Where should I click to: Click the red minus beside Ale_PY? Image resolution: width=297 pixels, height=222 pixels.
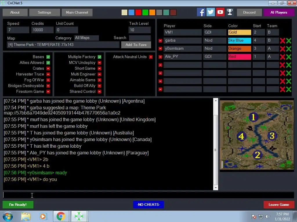[160, 57]
